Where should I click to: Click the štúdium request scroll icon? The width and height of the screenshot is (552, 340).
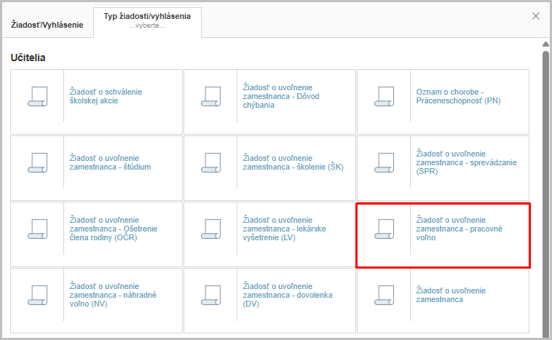pos(37,162)
